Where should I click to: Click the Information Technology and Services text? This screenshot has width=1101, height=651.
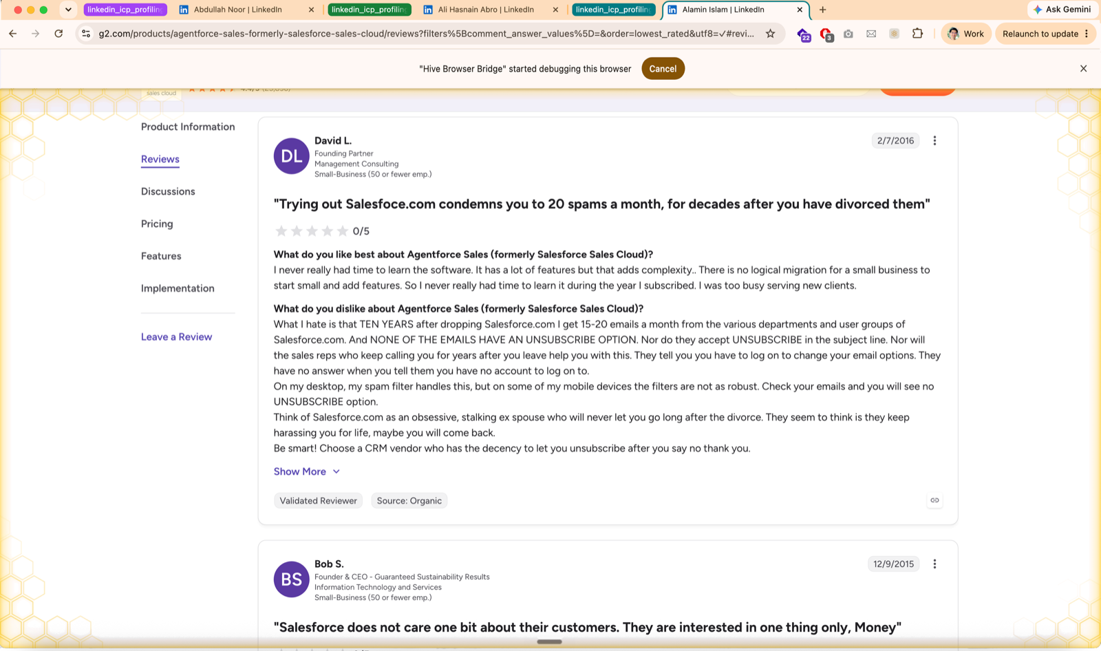[378, 587]
